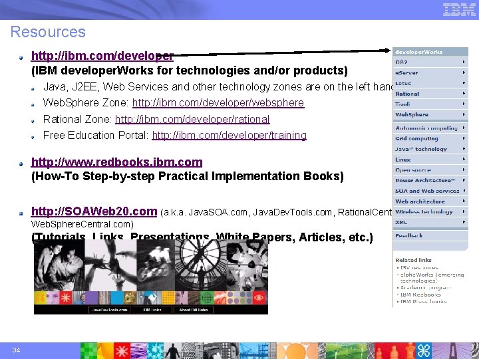The image size is (479, 359).
Task: Click the overhead meeting table photo
Action: pos(247,265)
